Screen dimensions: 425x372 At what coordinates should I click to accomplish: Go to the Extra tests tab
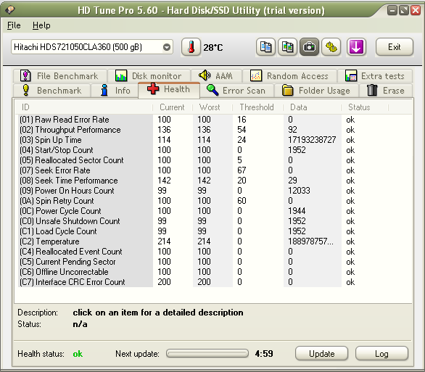[375, 76]
